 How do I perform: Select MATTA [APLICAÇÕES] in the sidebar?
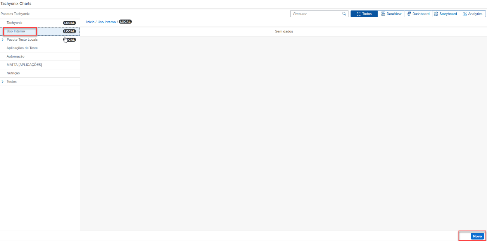click(x=24, y=65)
